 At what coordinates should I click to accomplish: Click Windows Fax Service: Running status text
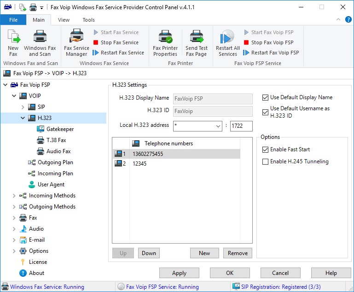47,287
